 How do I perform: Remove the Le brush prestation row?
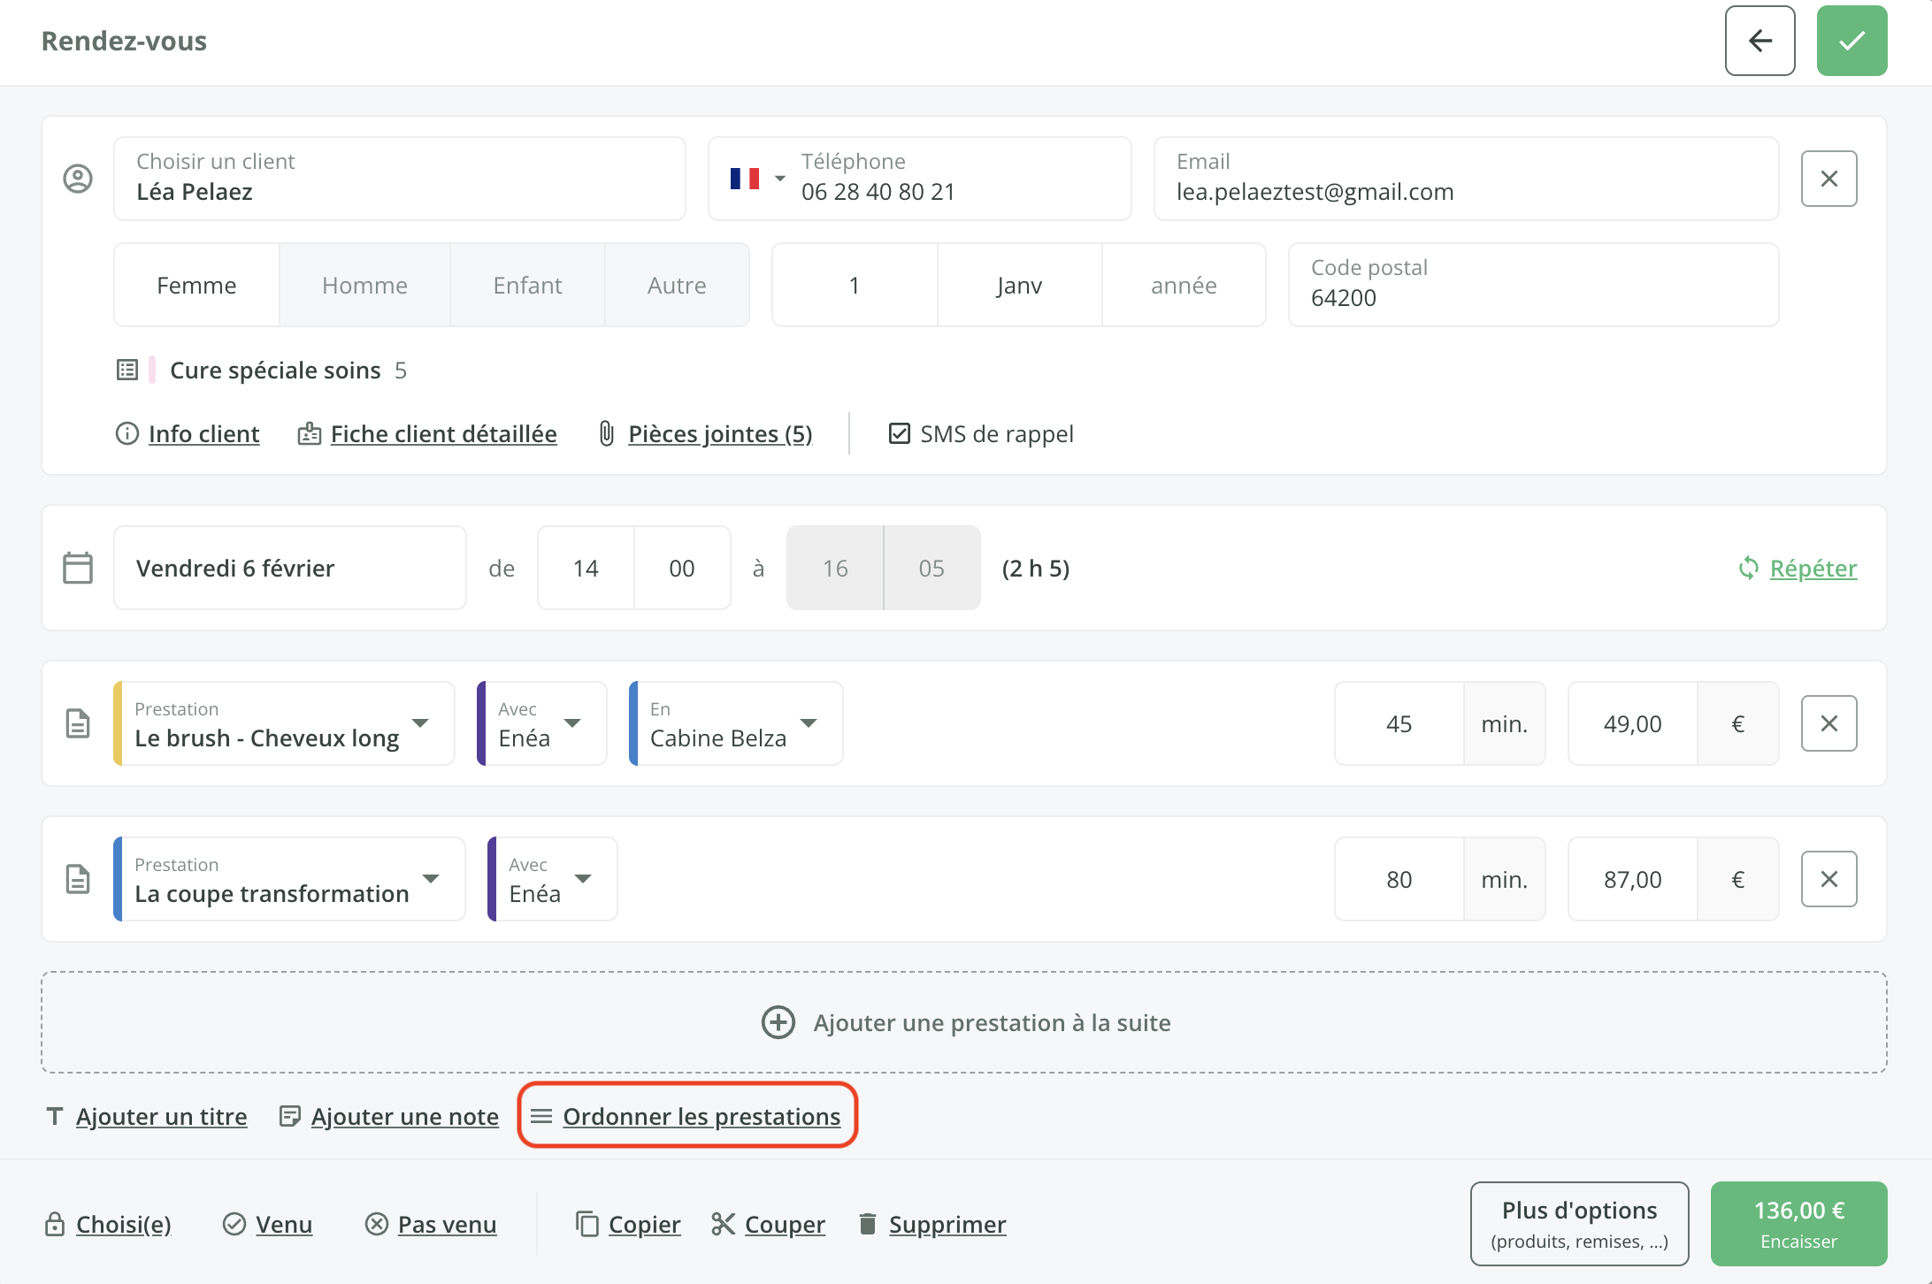point(1828,723)
